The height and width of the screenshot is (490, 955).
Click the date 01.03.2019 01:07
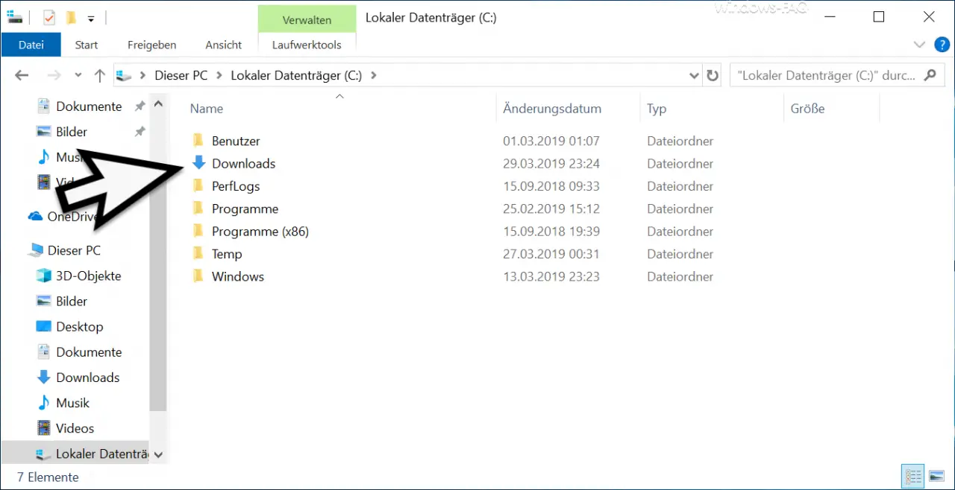tap(551, 141)
